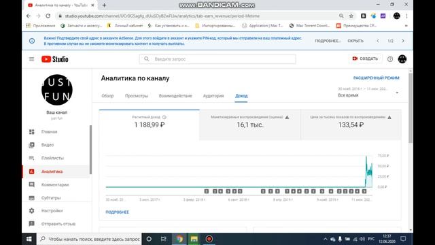Click the Studio search field
This screenshot has height=245, width=435.
(x=217, y=59)
